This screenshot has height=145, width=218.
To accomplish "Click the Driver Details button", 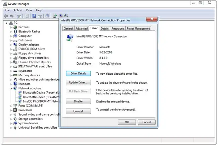I will 78,73.
